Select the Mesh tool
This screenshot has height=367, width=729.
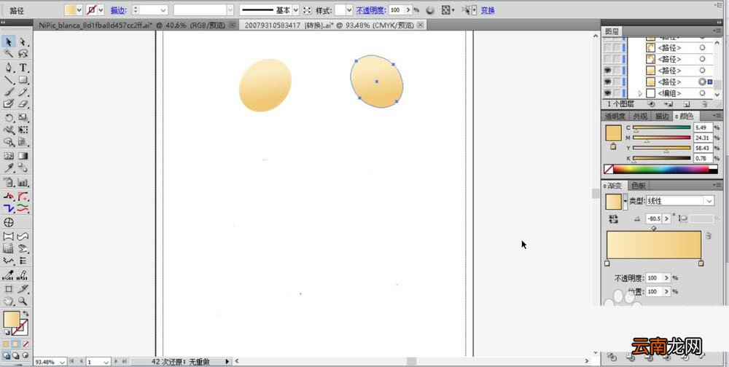(8, 156)
